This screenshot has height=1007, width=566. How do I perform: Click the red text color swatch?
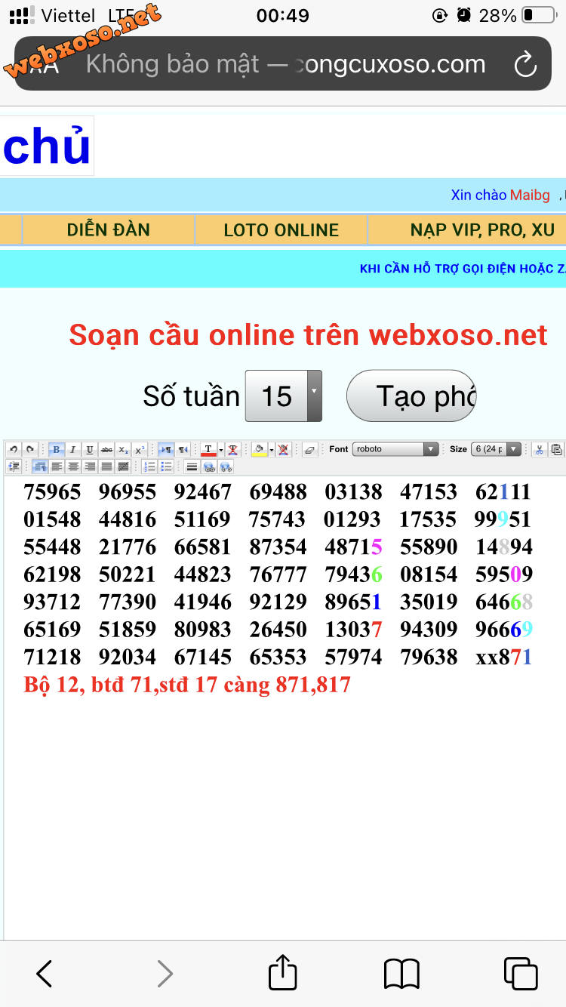tap(208, 449)
